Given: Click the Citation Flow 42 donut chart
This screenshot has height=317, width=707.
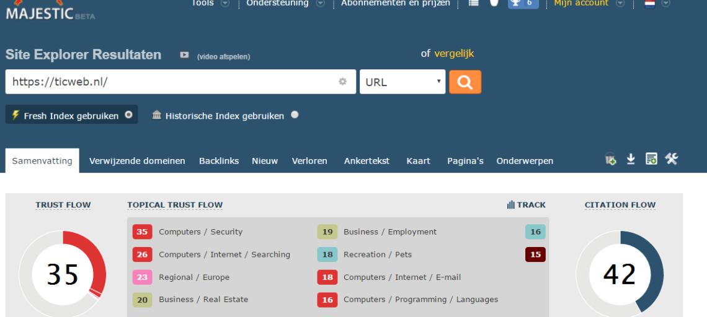Looking at the screenshot, I should click(620, 274).
